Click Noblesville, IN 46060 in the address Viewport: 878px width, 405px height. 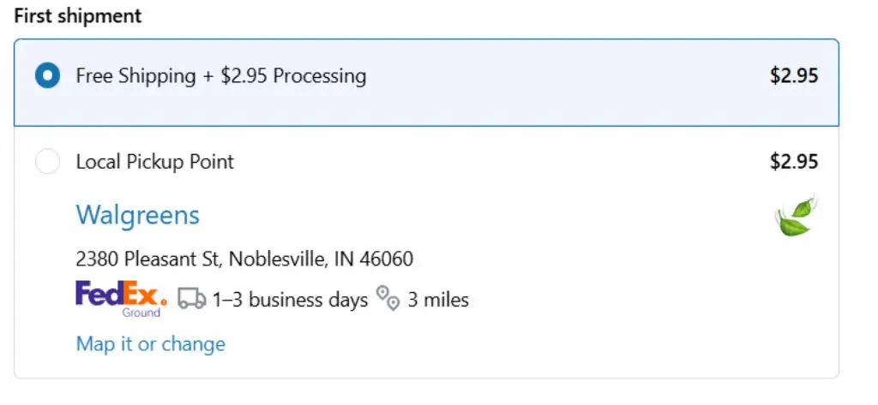click(322, 259)
